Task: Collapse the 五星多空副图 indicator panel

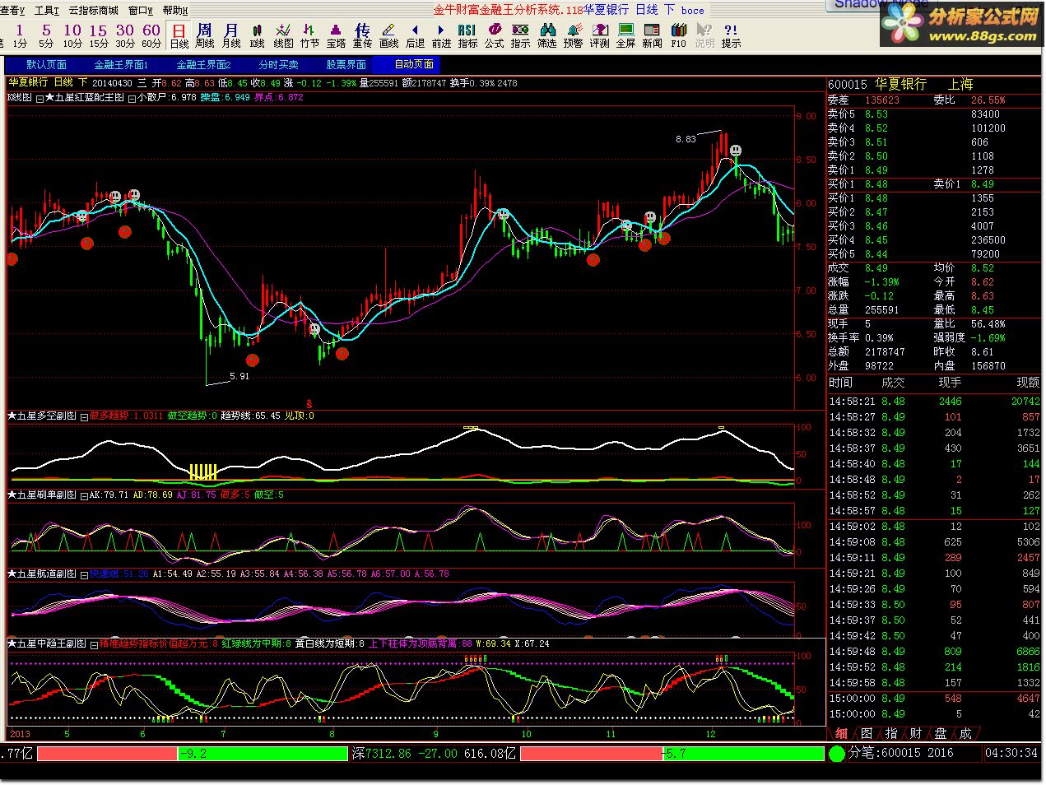Action: point(83,416)
